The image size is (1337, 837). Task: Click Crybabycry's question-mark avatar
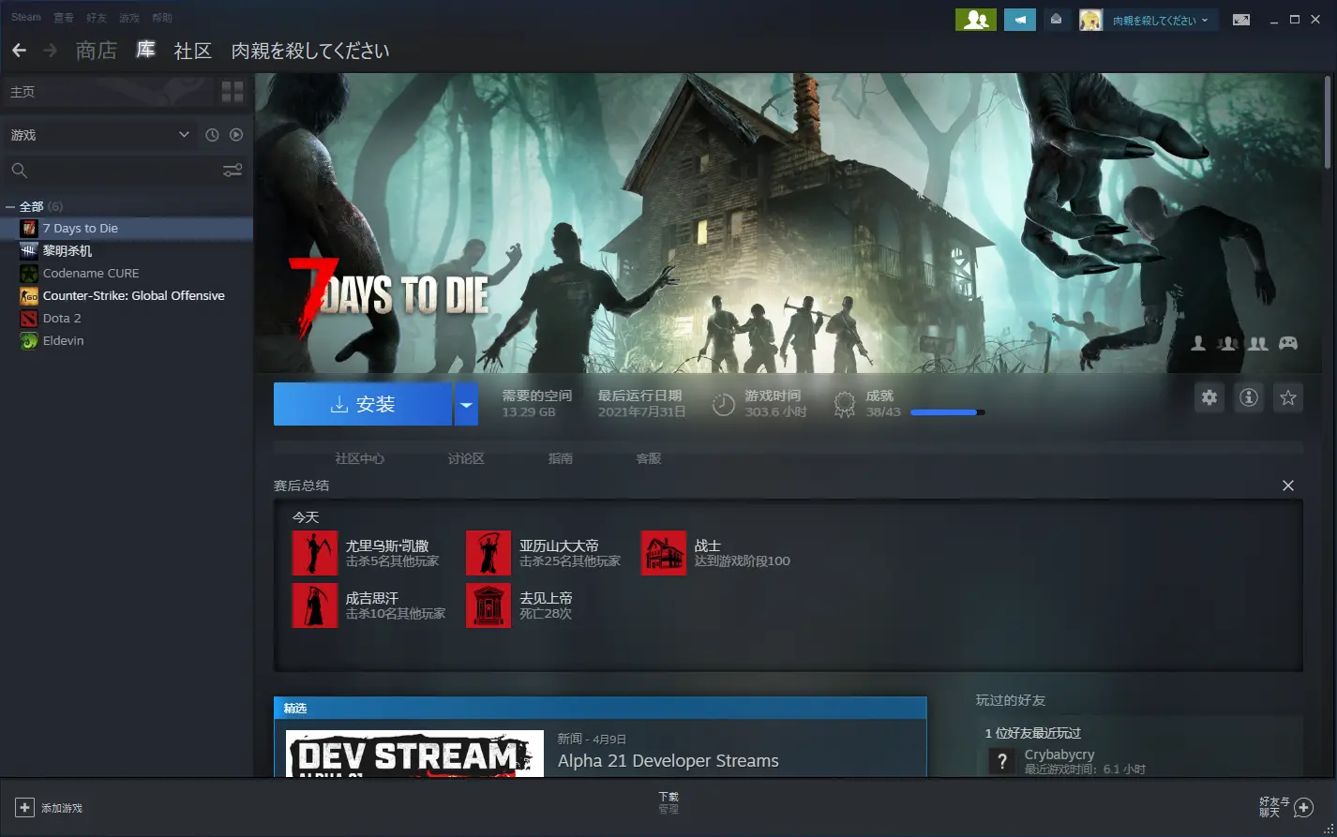(x=1002, y=761)
